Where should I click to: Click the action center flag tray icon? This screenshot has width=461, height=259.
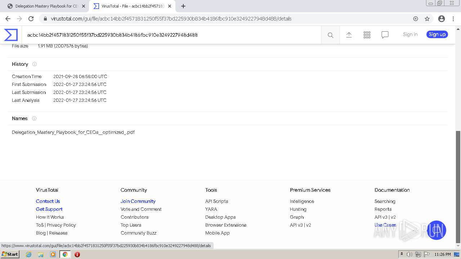point(427,254)
